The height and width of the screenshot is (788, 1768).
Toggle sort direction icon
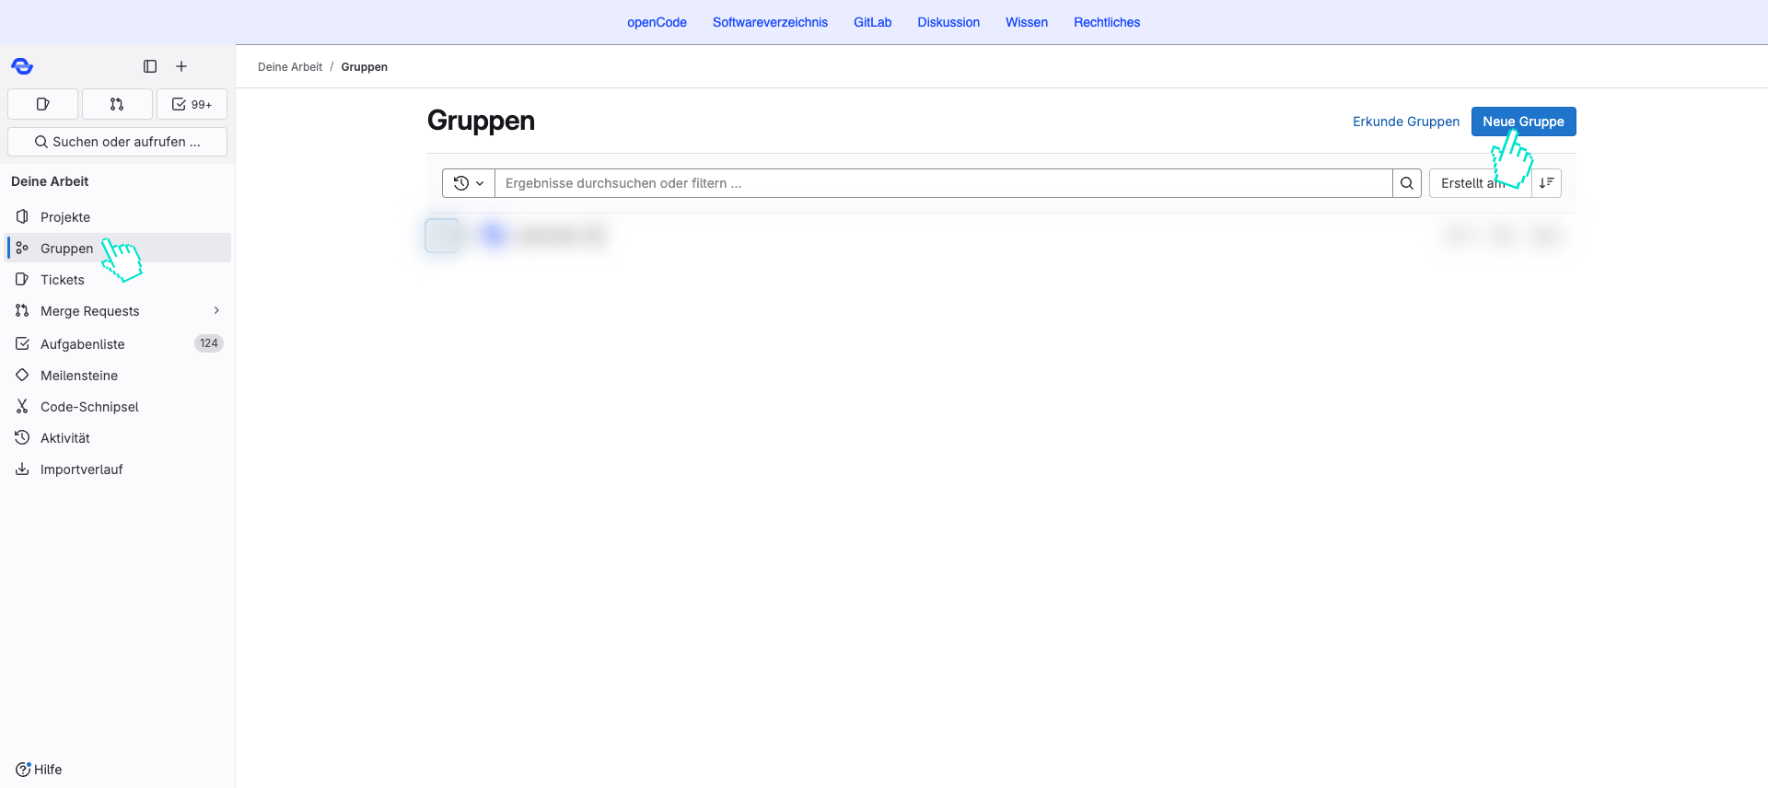click(x=1546, y=183)
